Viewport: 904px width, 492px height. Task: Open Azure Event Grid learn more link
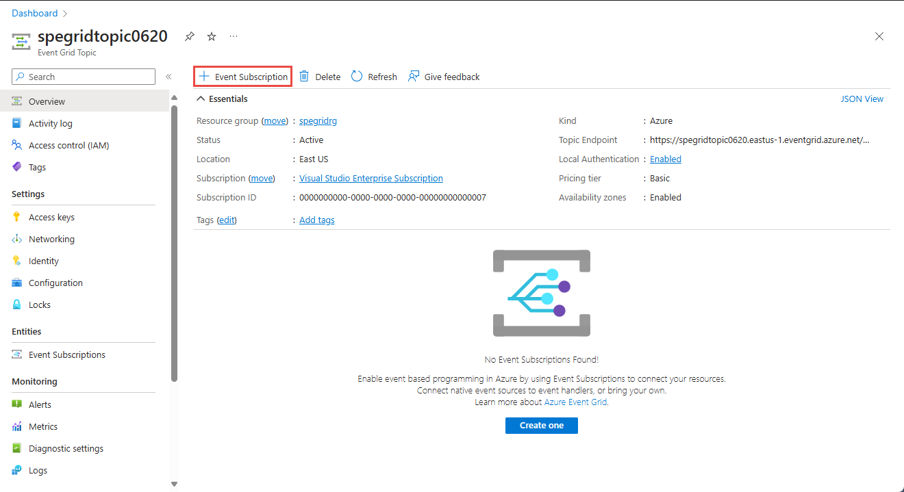[x=575, y=402]
